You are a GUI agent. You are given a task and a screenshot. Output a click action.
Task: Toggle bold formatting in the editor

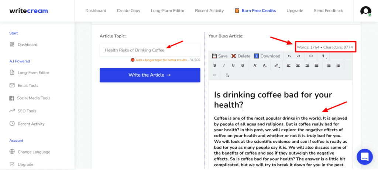(215, 65)
